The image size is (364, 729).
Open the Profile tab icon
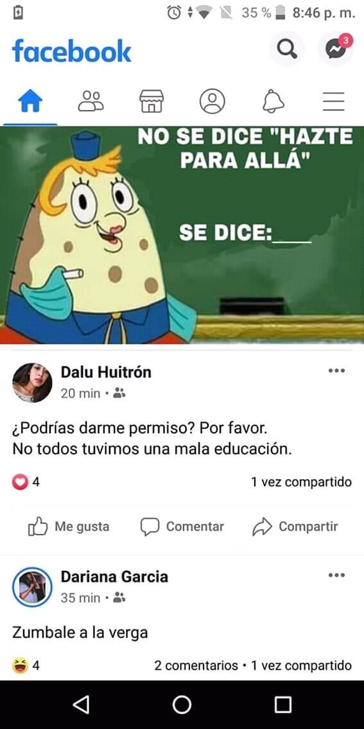coord(212,102)
